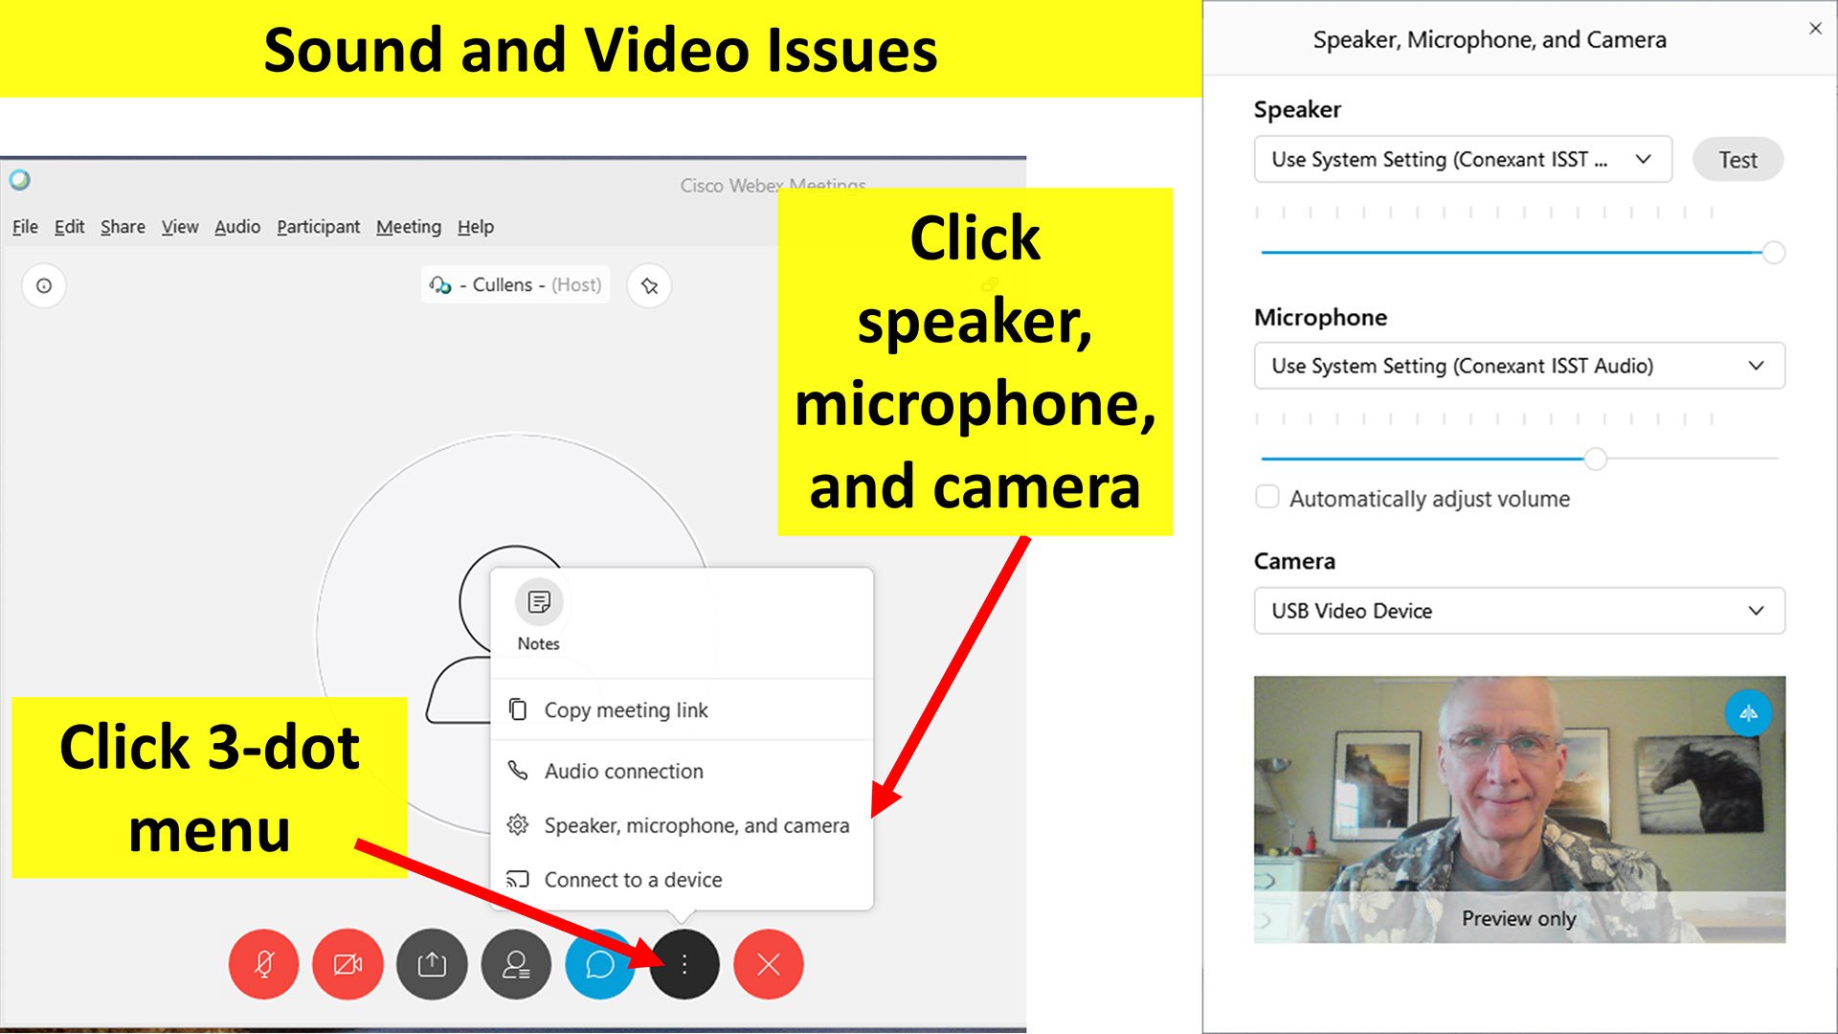The image size is (1838, 1034).
Task: Click the pin icon beside host name
Action: point(649,285)
